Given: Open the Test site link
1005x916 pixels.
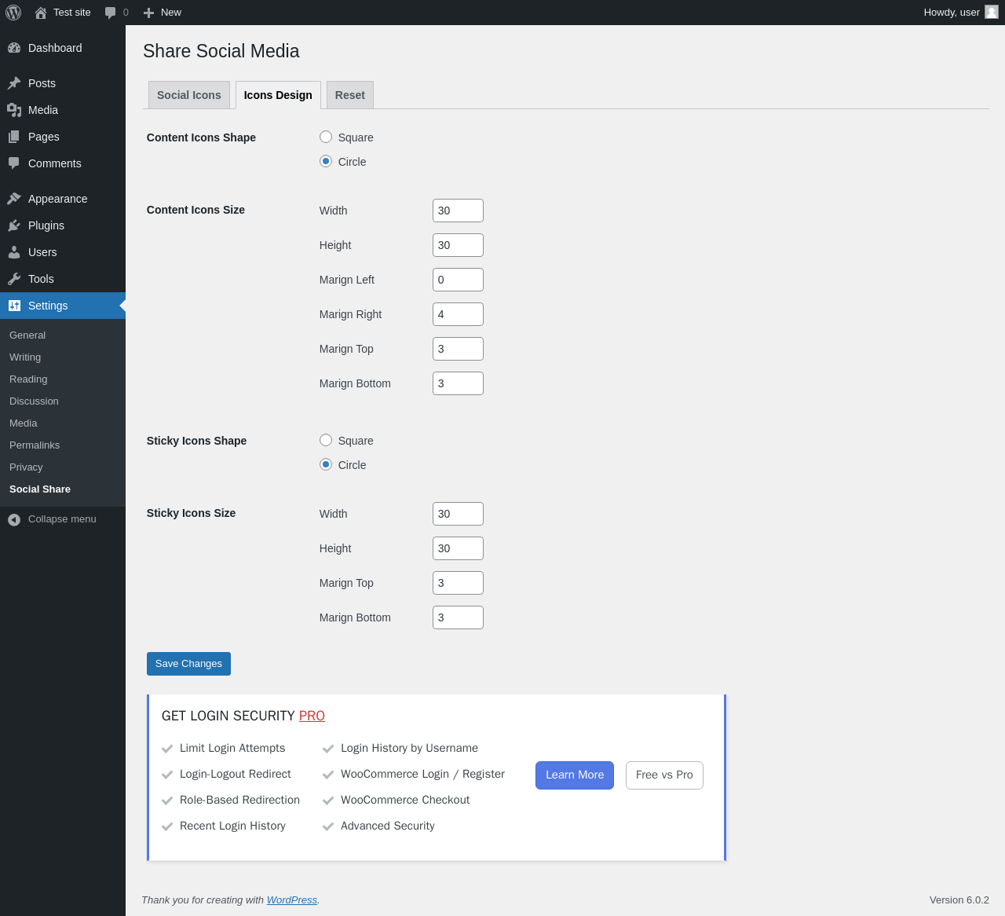Looking at the screenshot, I should (72, 13).
